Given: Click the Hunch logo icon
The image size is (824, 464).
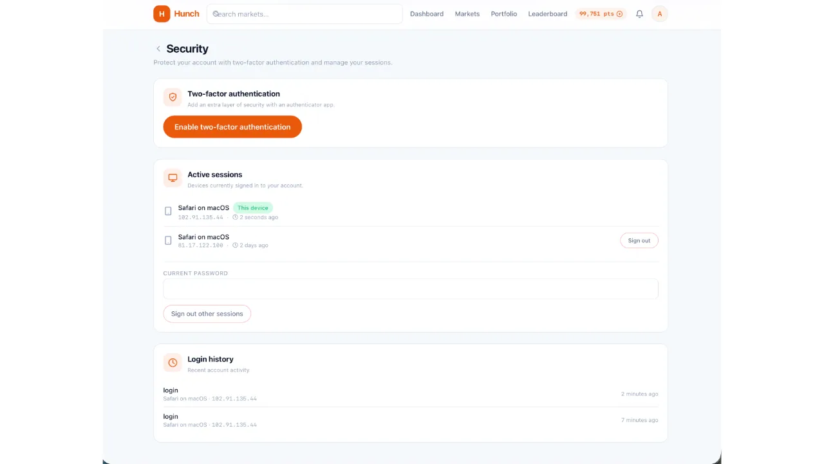Looking at the screenshot, I should pos(162,14).
